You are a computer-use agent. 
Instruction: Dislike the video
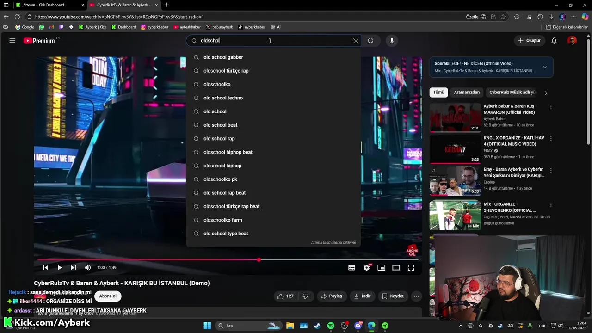pos(306,296)
